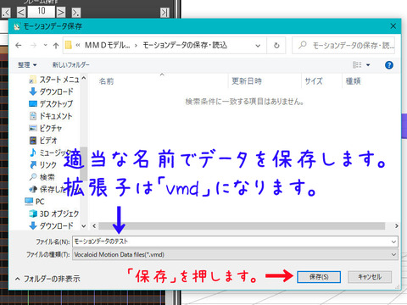Click the view mode icon
407x305 pixels.
357,65
